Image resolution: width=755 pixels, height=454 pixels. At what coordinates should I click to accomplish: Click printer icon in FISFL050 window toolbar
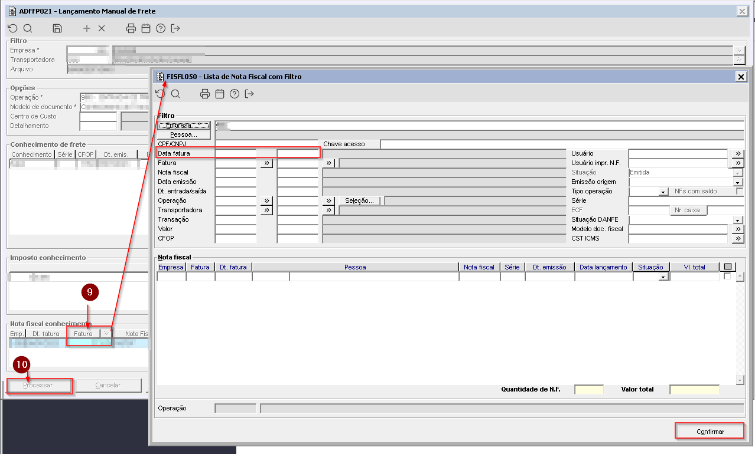pyautogui.click(x=205, y=93)
